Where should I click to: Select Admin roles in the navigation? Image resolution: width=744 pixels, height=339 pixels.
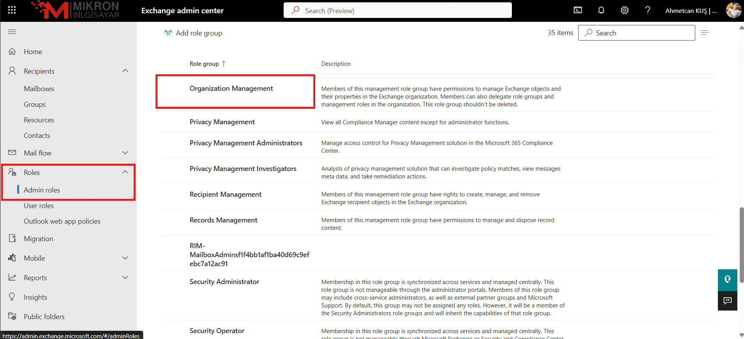coord(42,190)
